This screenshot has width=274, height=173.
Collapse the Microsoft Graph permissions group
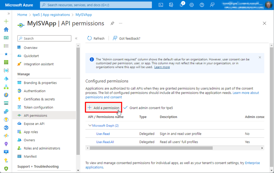click(90, 125)
